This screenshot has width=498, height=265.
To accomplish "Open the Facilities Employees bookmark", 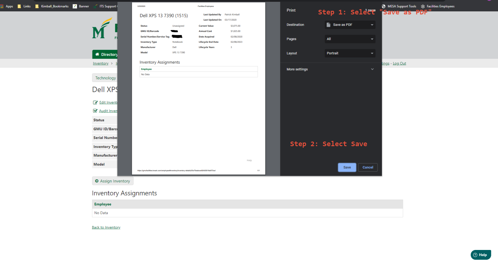I will coord(437,6).
